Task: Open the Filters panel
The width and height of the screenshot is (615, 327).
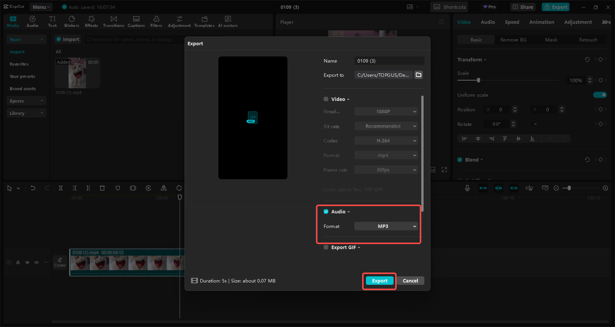Action: (x=156, y=21)
